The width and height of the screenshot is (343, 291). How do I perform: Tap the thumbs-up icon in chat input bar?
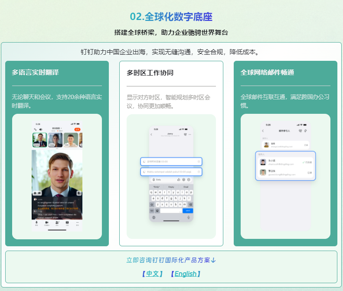[x=179, y=179]
